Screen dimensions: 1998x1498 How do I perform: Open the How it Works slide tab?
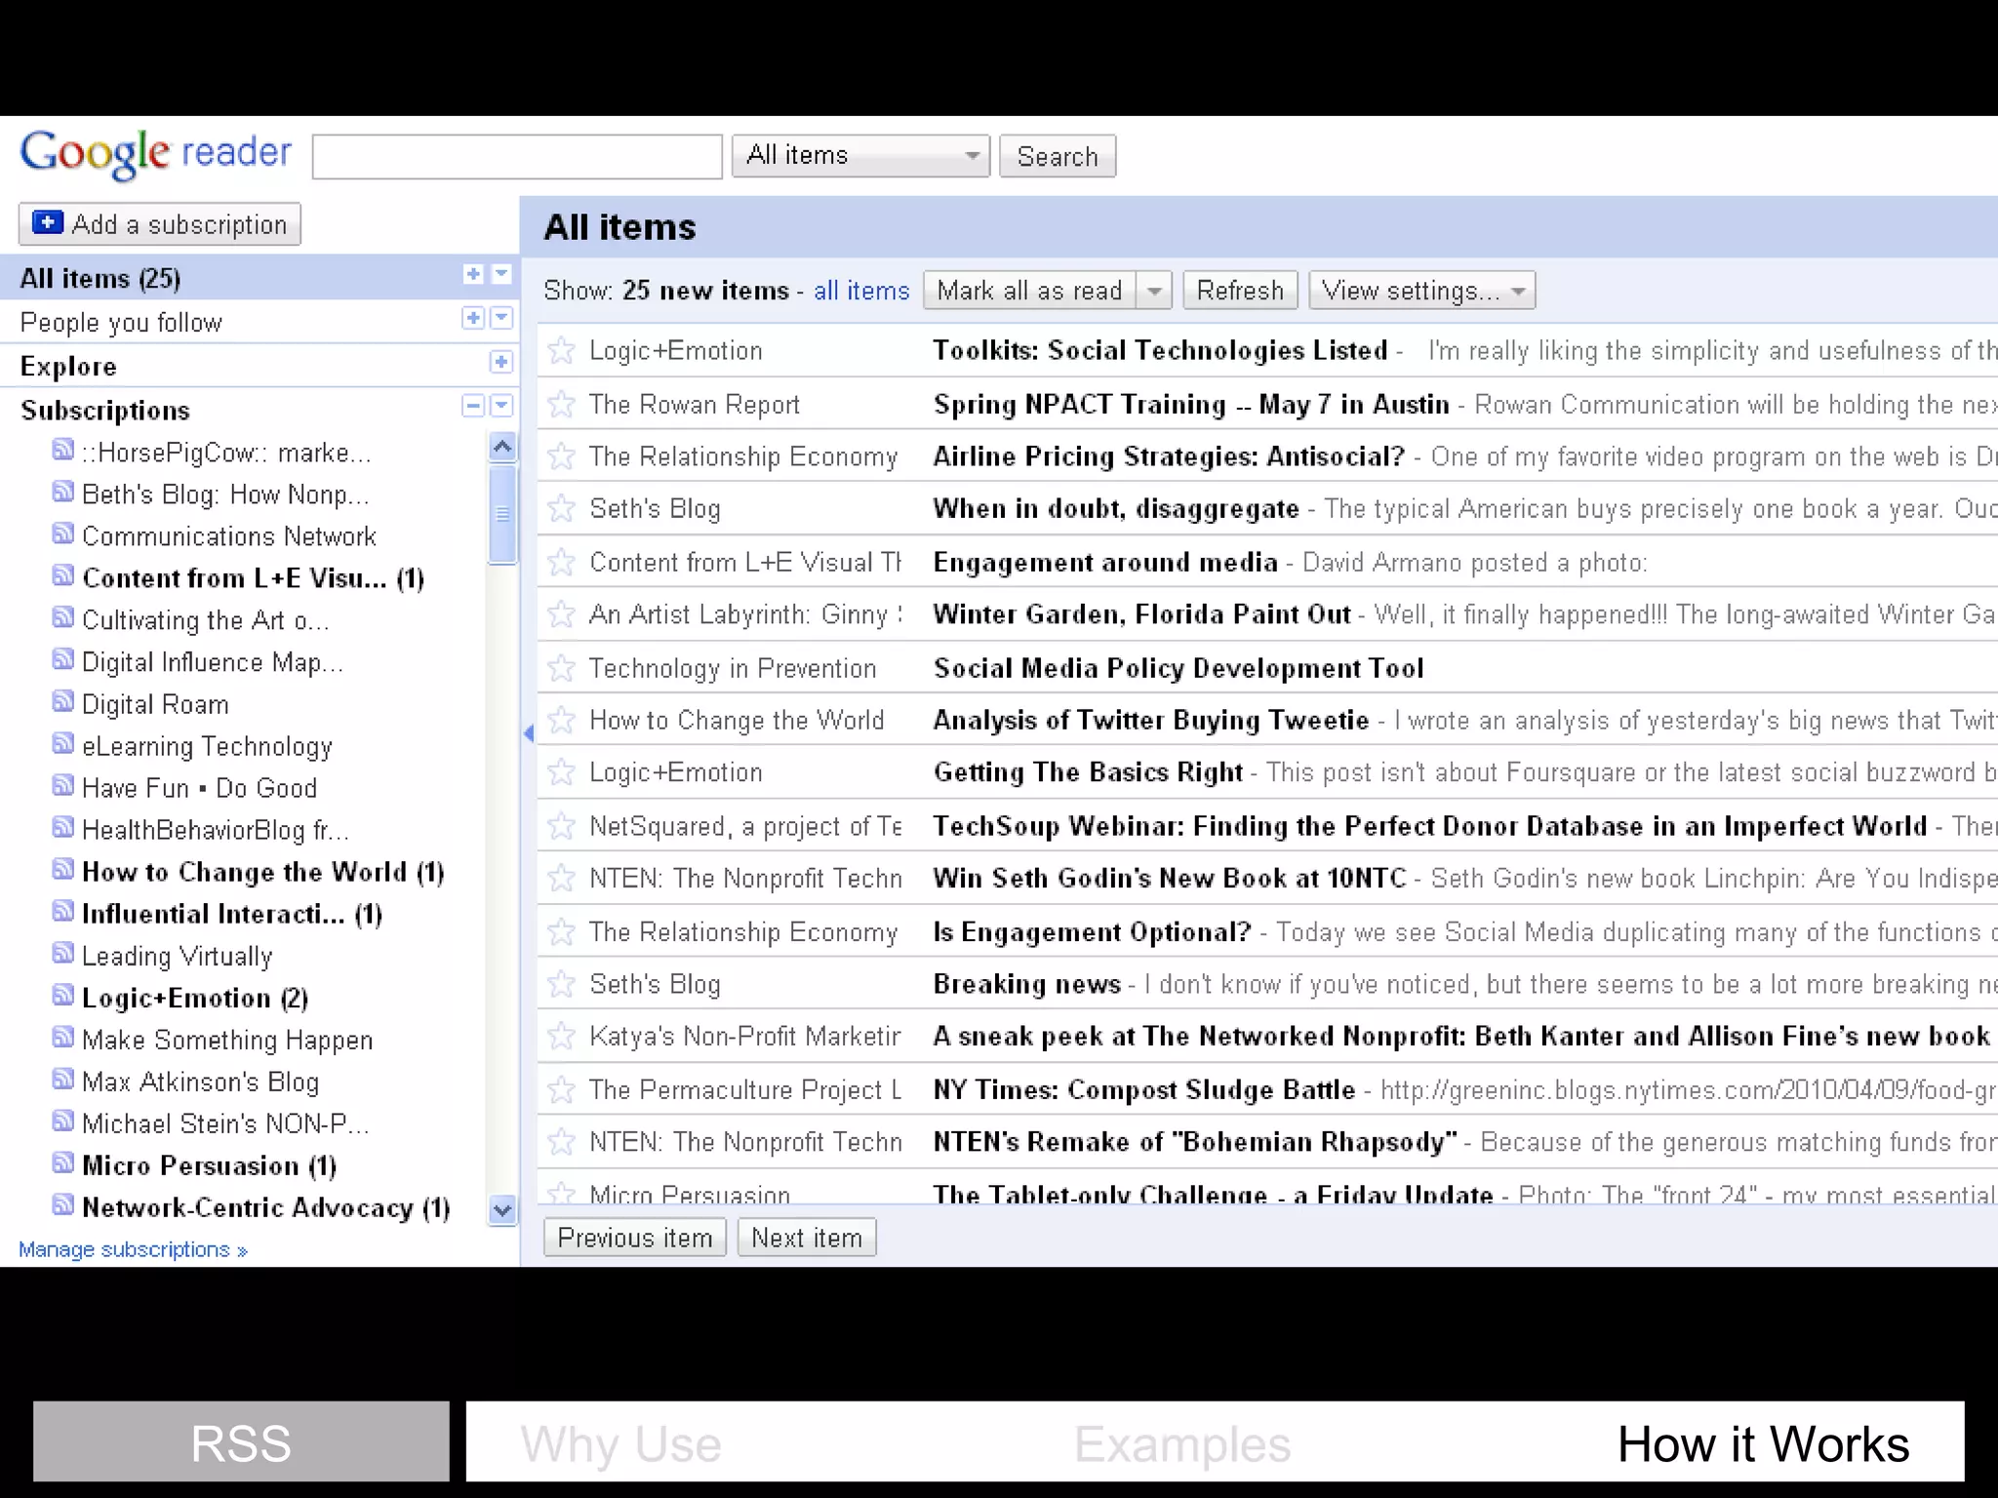click(1763, 1444)
